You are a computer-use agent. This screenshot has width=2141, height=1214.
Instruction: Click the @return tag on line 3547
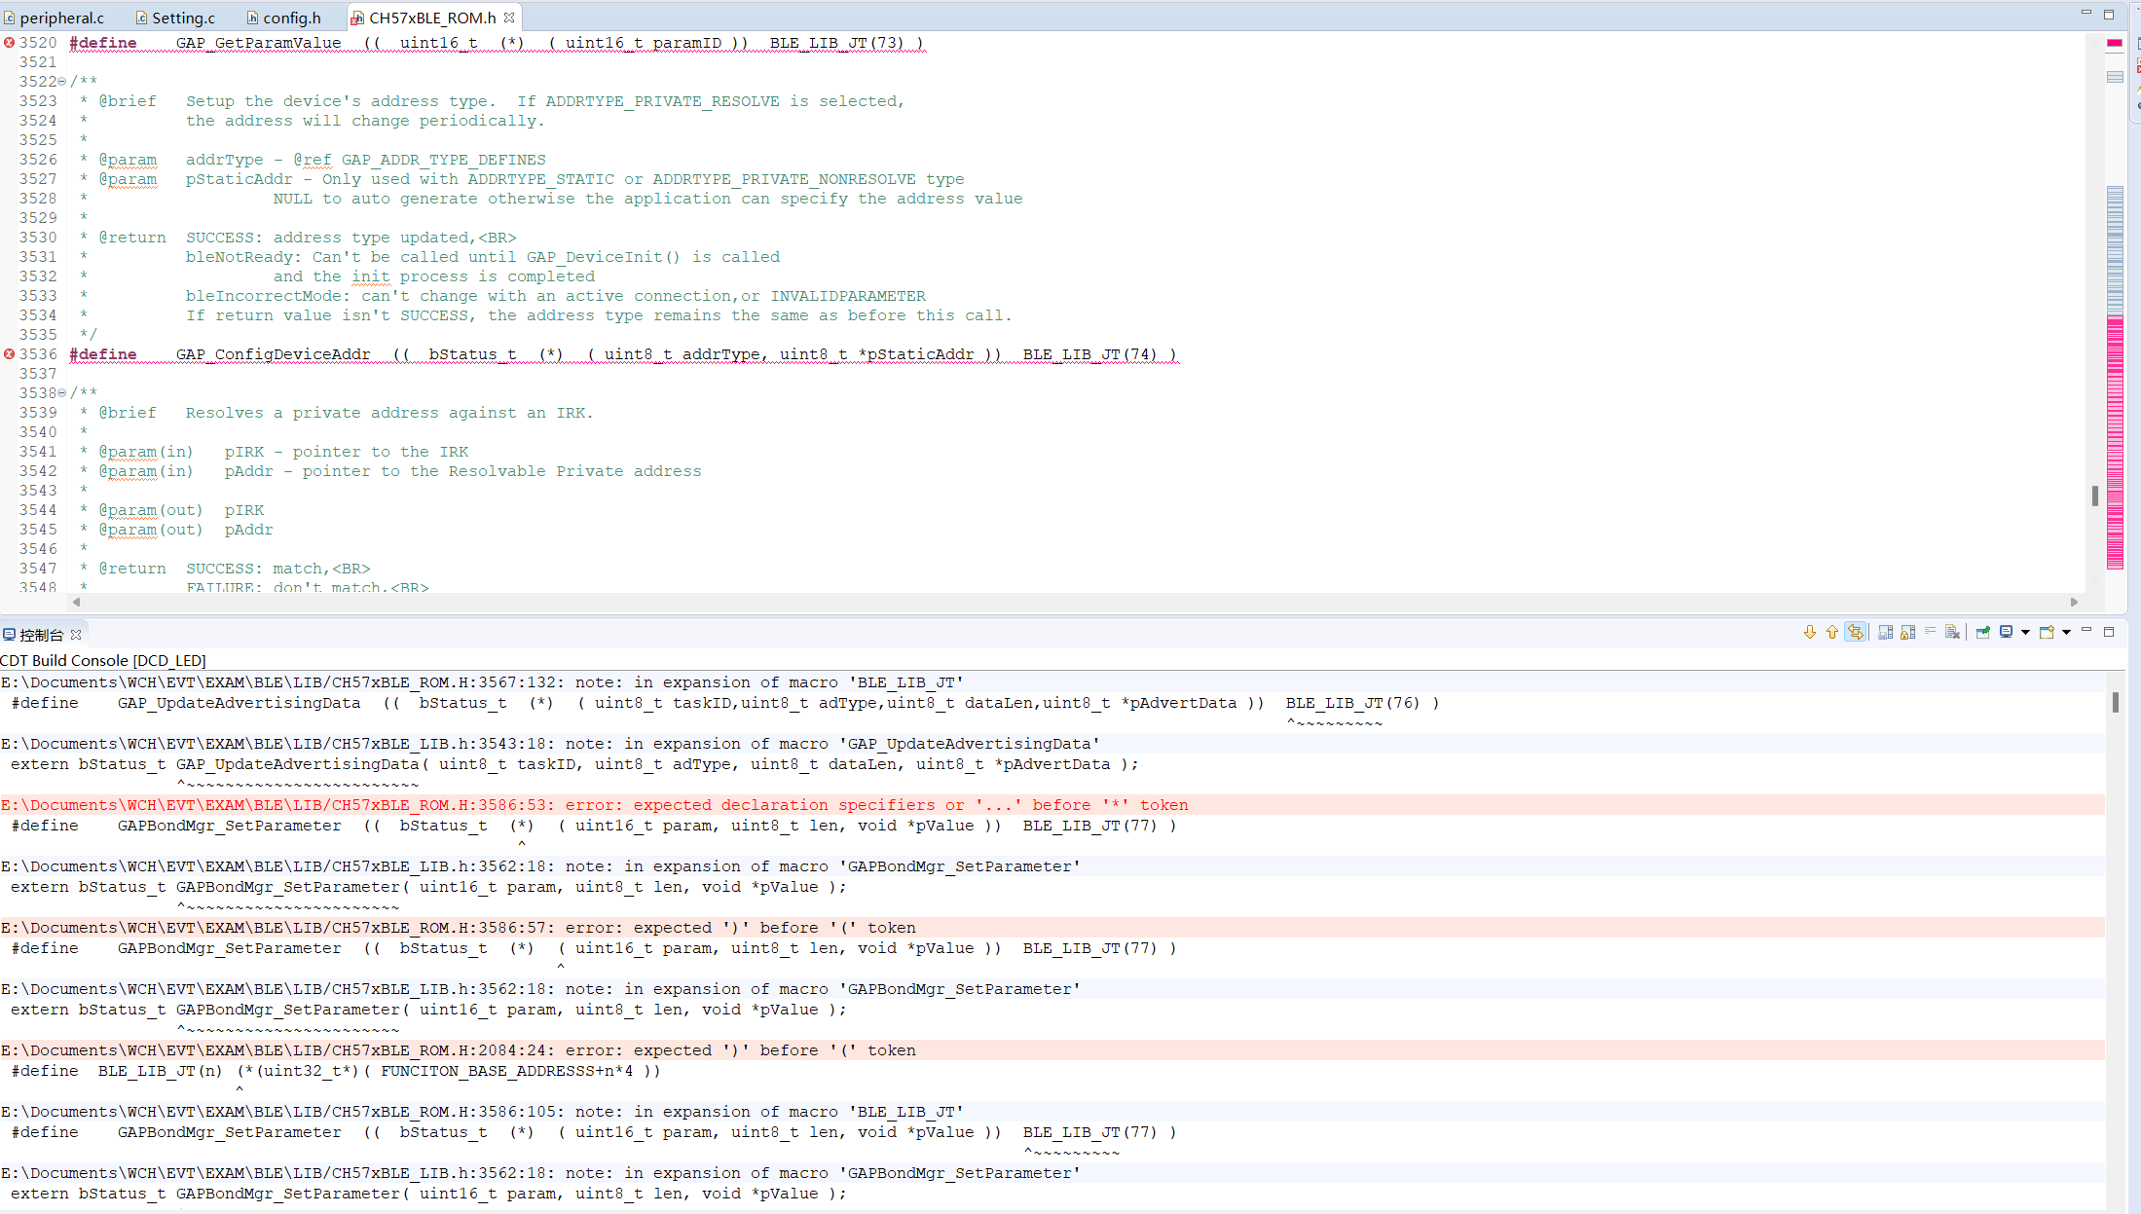pyautogui.click(x=132, y=569)
